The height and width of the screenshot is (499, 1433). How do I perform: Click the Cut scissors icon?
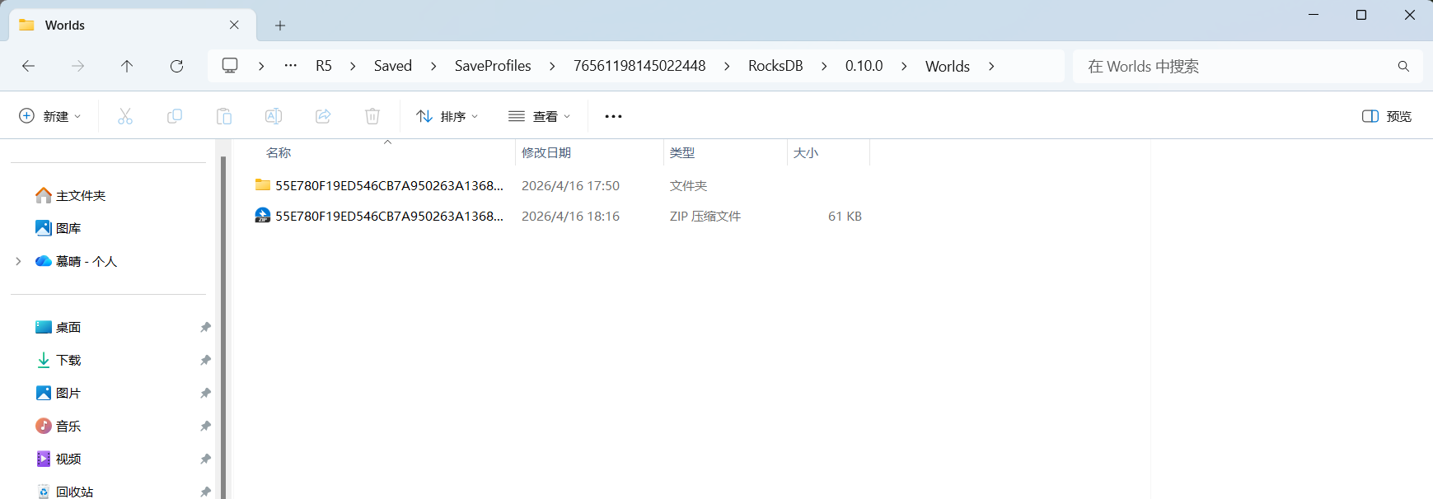click(125, 116)
